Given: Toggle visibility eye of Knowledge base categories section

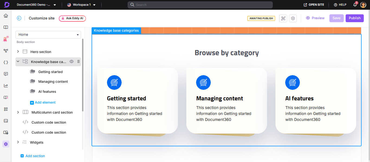Looking at the screenshot, I should 72,61.
